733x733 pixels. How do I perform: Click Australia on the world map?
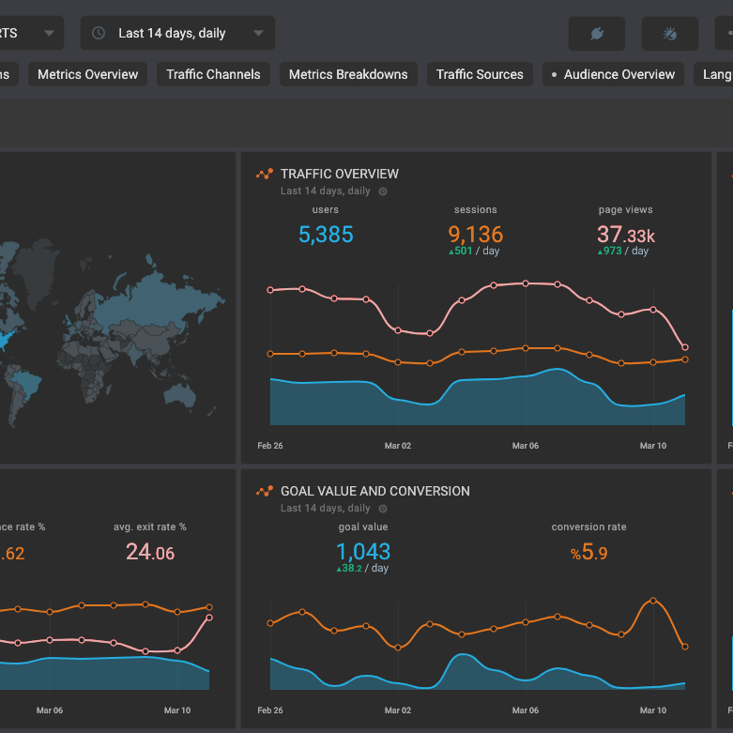point(180,395)
